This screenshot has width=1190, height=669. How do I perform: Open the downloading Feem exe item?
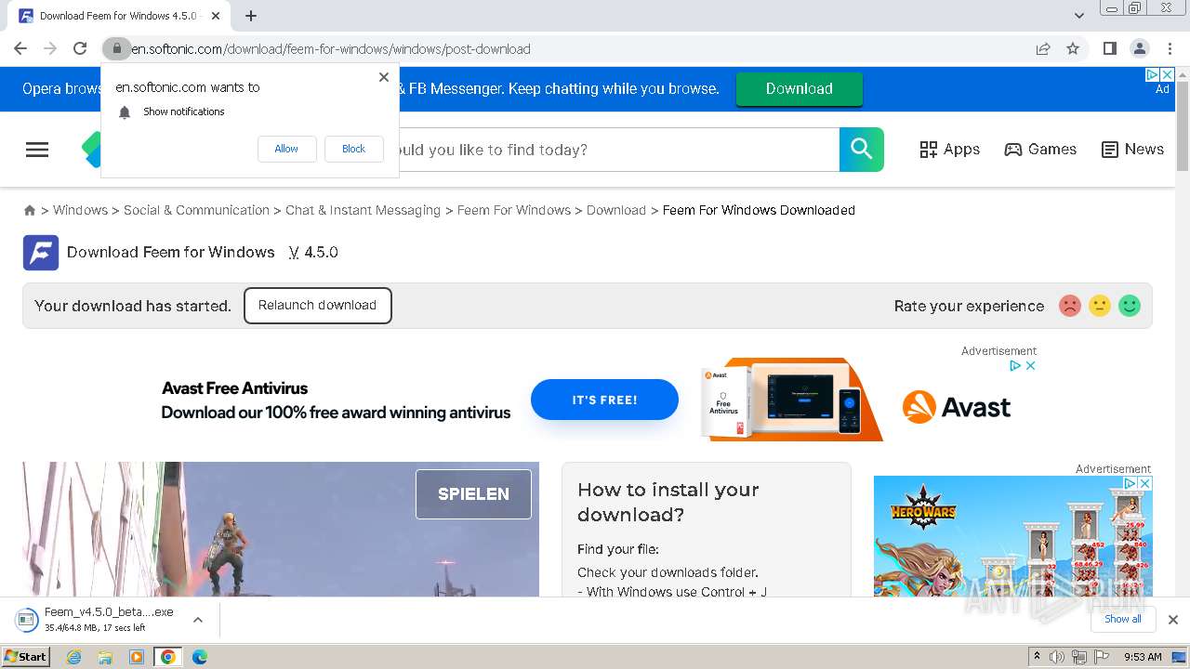coord(96,619)
